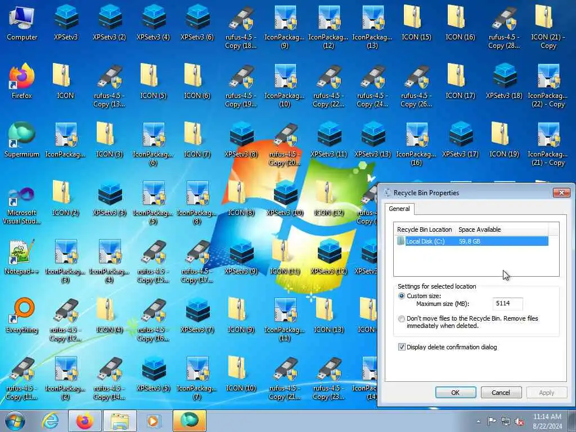Select the IconPackager (16) installer icon

pyautogui.click(x=416, y=144)
